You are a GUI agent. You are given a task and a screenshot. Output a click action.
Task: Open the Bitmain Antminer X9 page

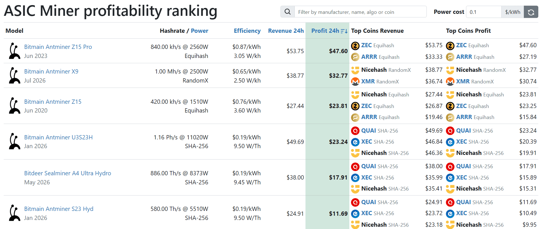click(51, 72)
